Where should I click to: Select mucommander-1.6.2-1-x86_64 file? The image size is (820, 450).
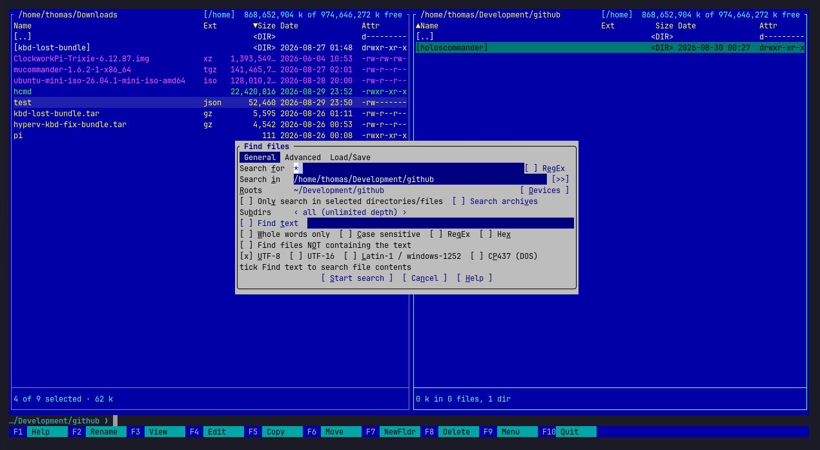(x=210, y=70)
